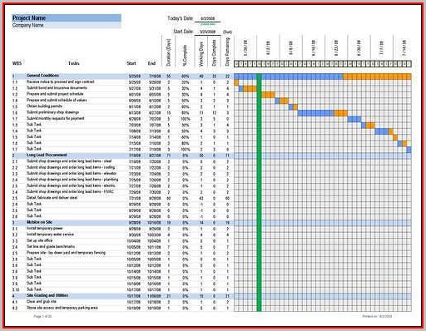Screen dimensions: 426x331
Task: Select the Company Name cell
Action: (x=67, y=25)
